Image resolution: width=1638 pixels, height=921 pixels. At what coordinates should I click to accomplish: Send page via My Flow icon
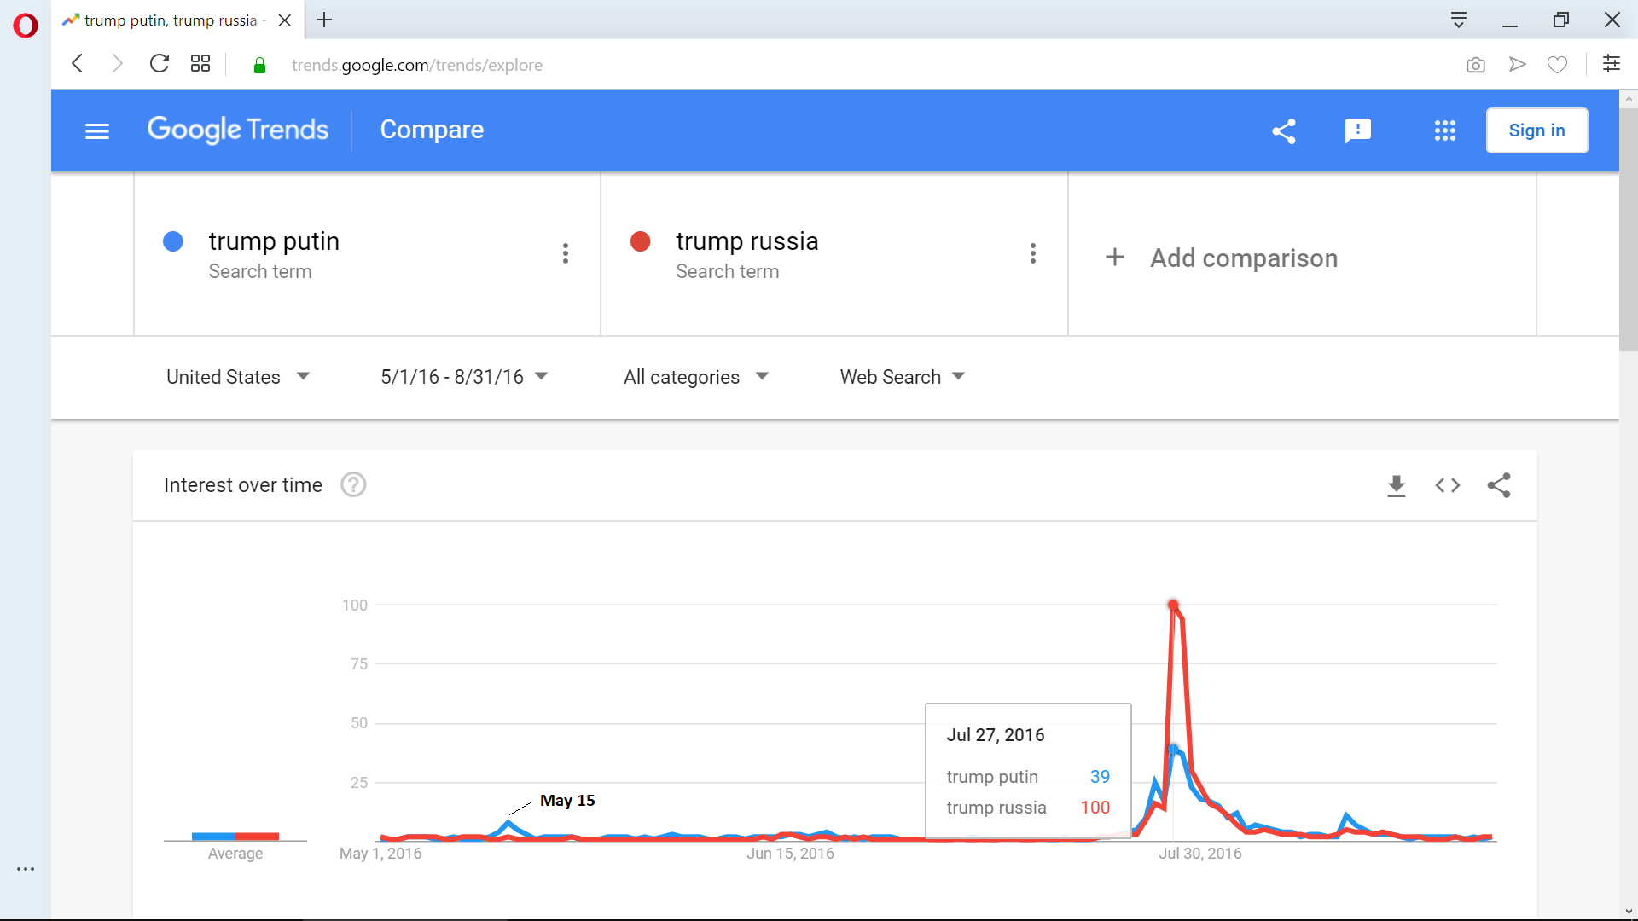pyautogui.click(x=1517, y=64)
